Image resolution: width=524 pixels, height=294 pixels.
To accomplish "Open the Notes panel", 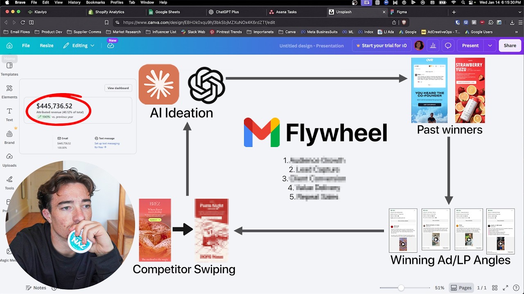I will coord(36,288).
